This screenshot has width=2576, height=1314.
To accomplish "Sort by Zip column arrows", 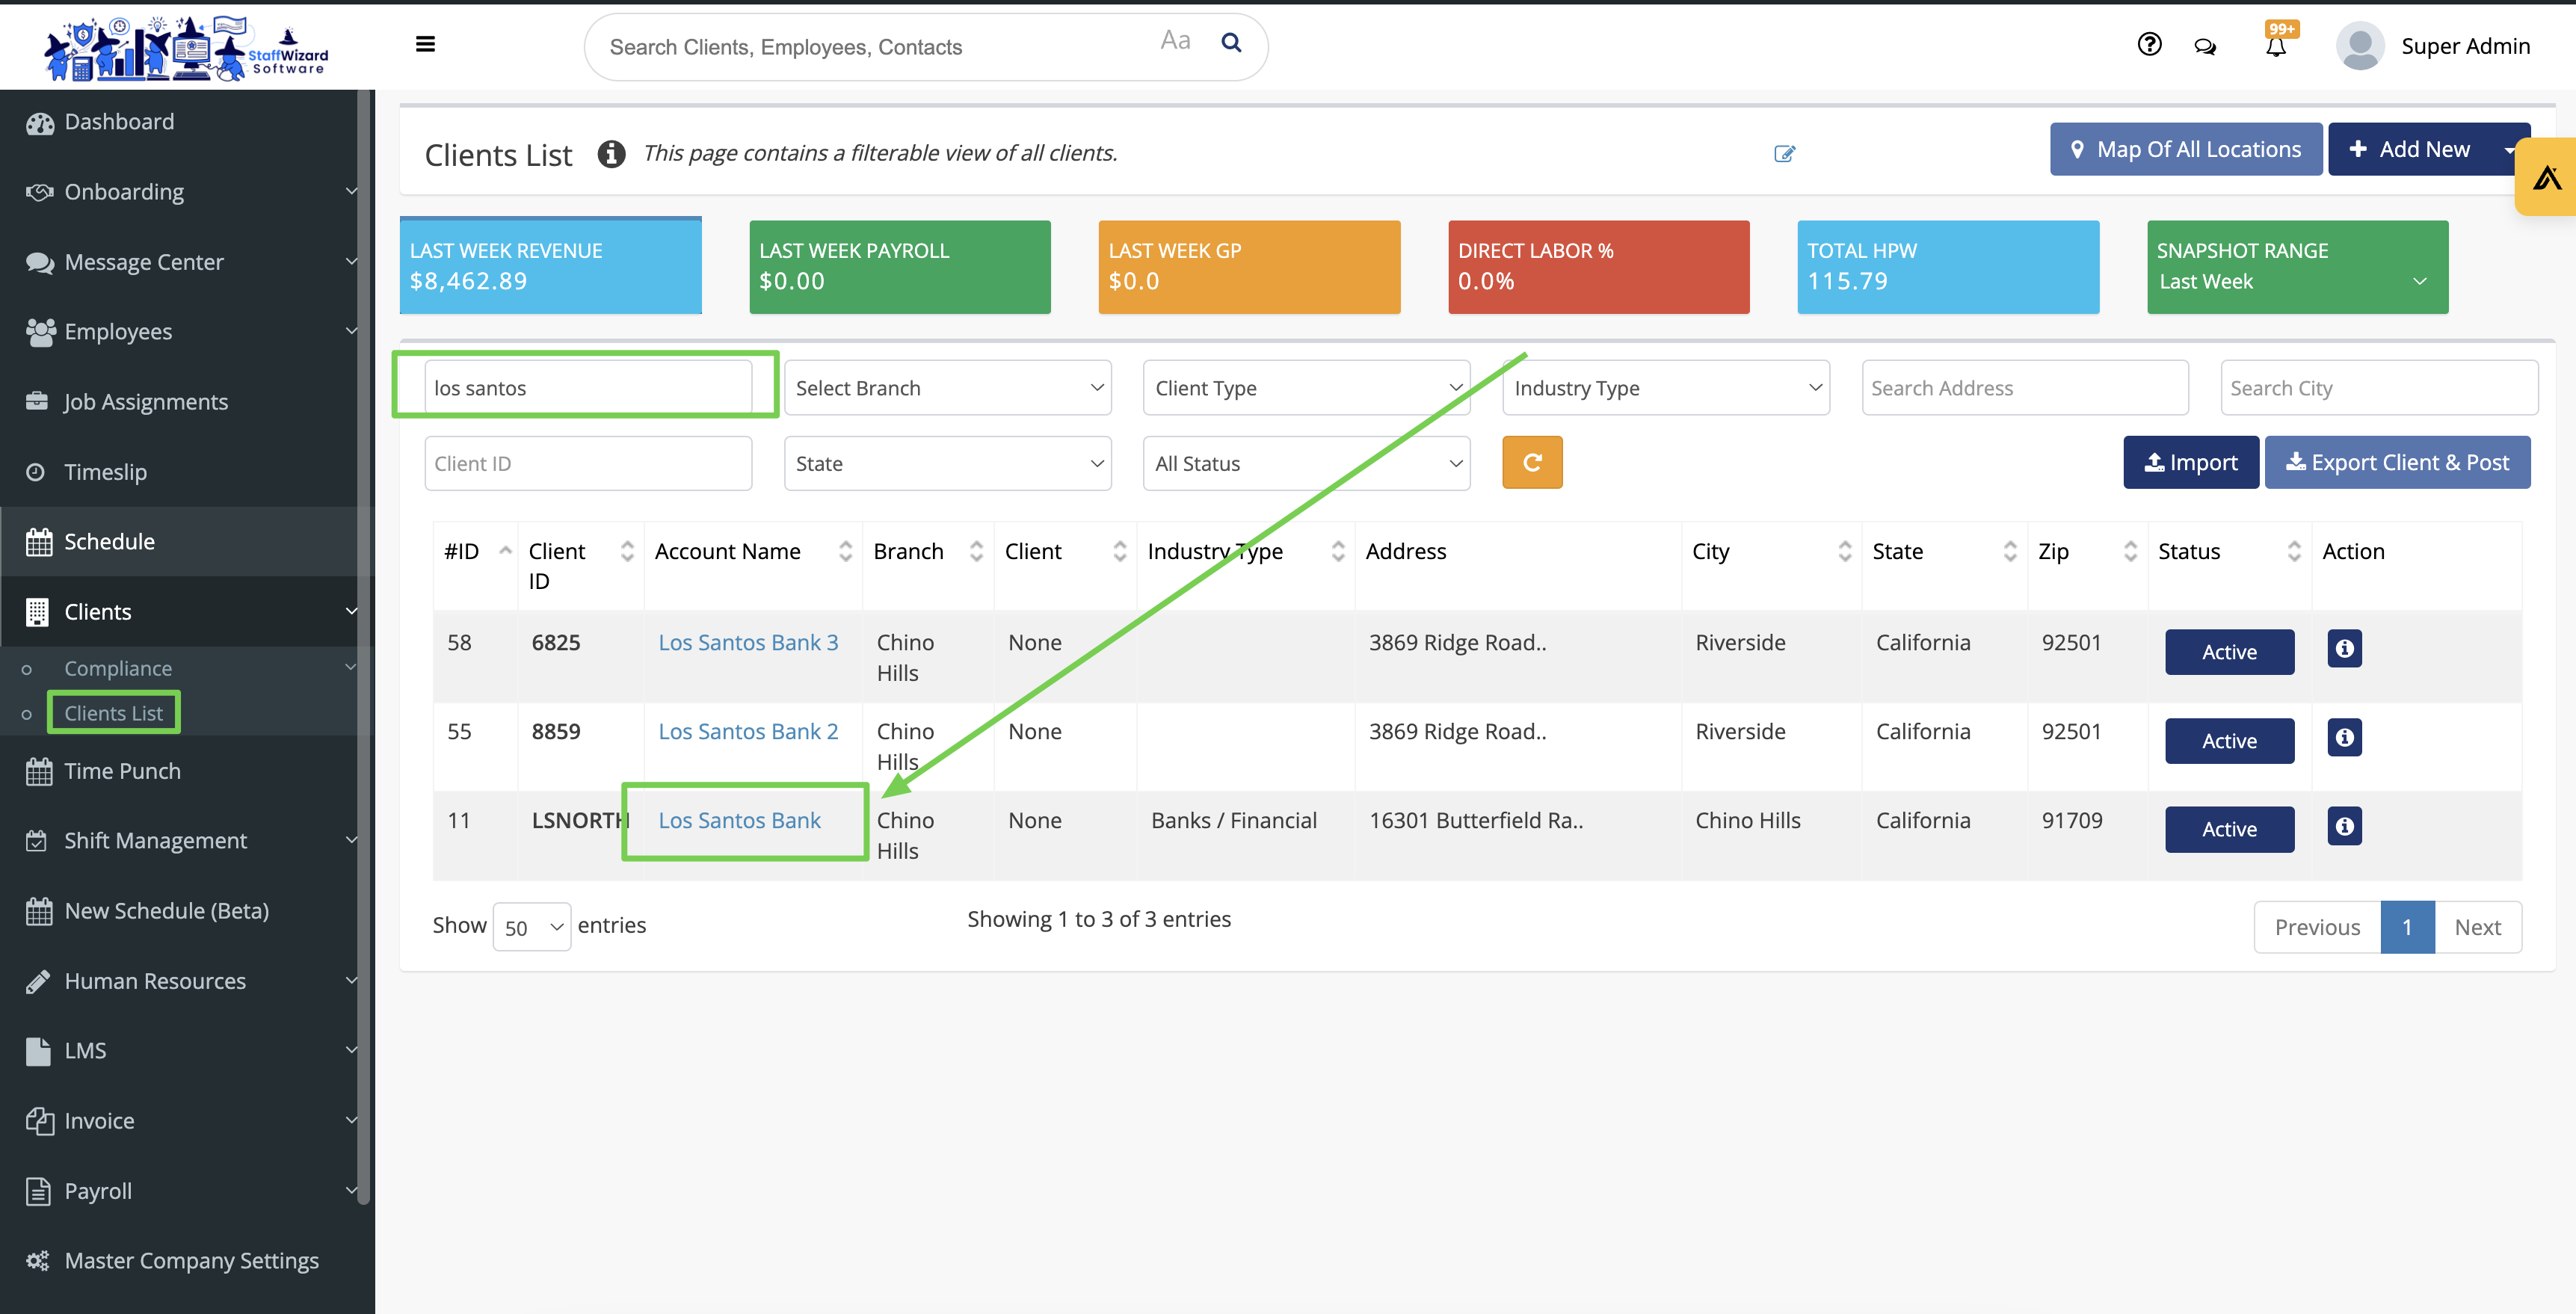I will point(2130,550).
